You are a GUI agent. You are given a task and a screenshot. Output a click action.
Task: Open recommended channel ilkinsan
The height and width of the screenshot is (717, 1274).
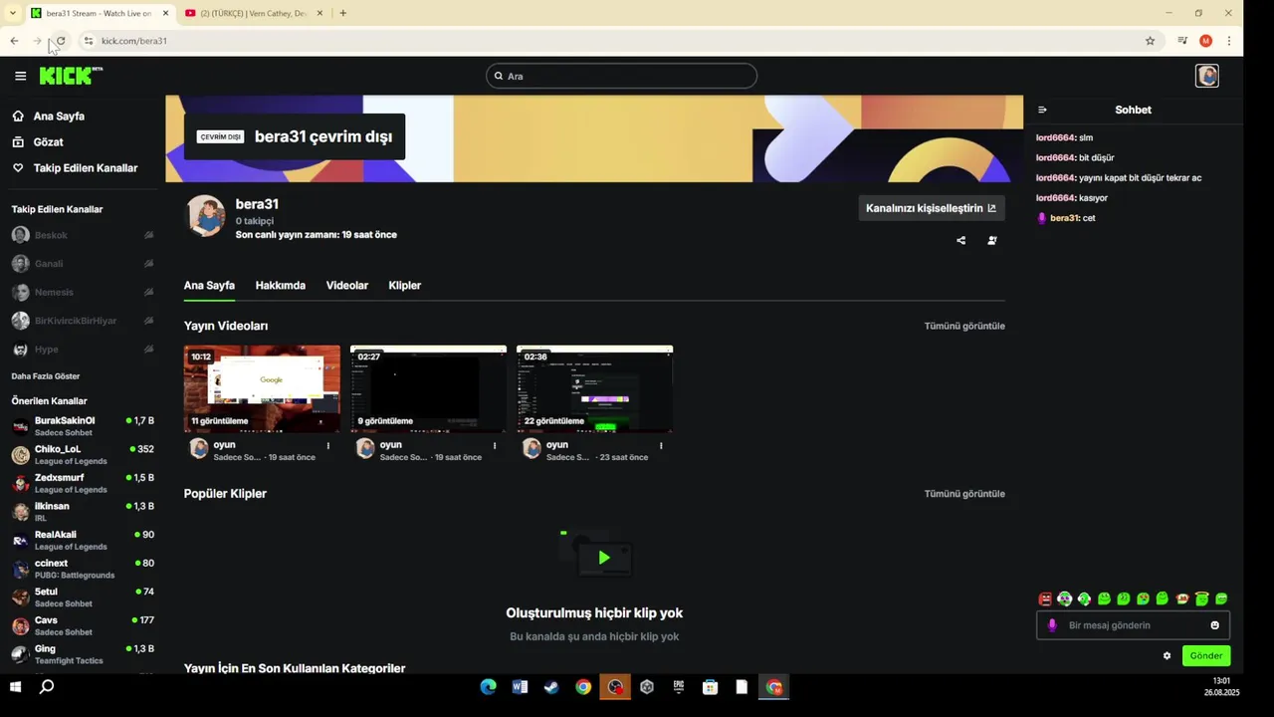(83, 512)
